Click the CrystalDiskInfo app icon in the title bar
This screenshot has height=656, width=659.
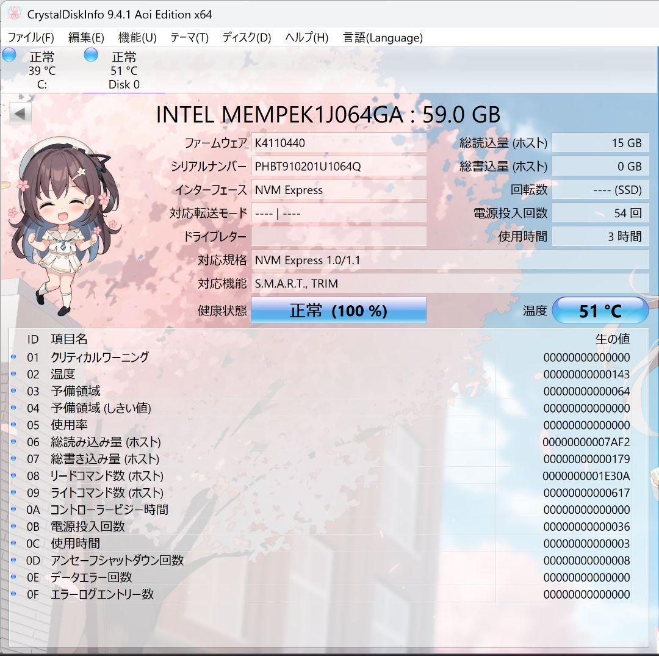pyautogui.click(x=13, y=13)
